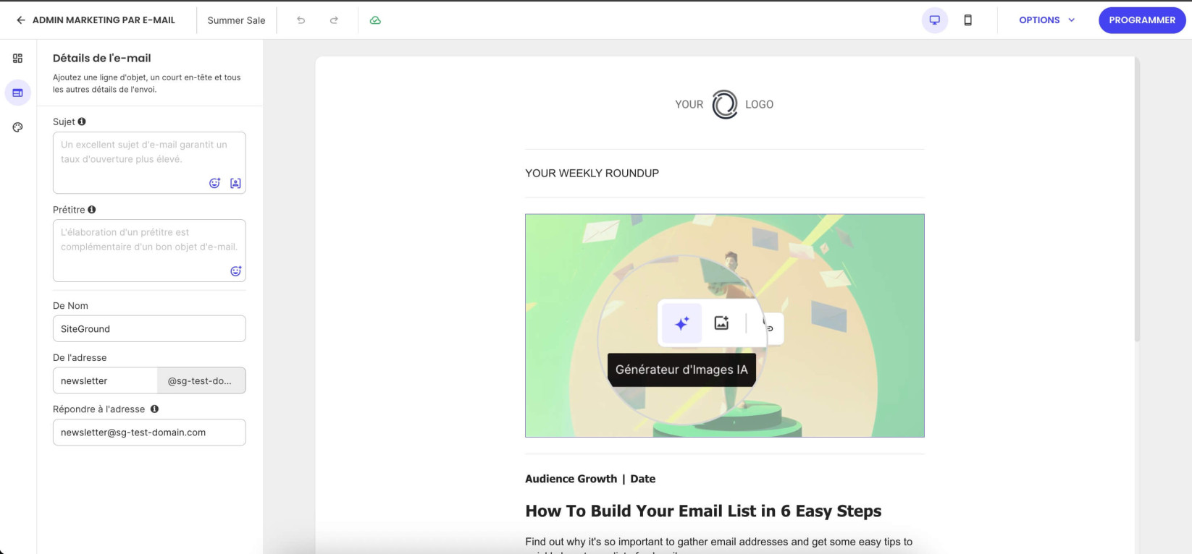
Task: Click the undo arrow in toolbar
Action: tap(301, 20)
